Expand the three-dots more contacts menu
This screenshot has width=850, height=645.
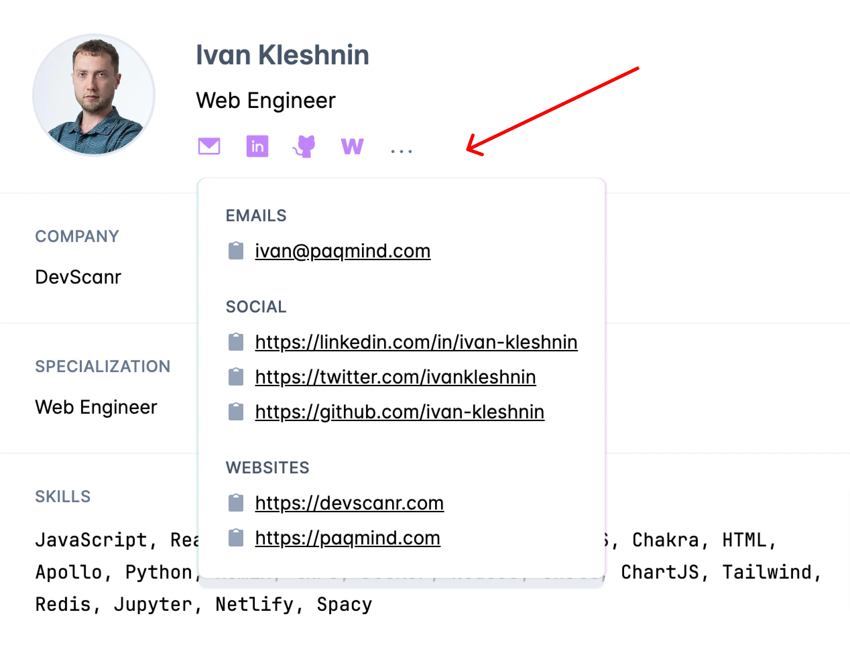pos(401,151)
